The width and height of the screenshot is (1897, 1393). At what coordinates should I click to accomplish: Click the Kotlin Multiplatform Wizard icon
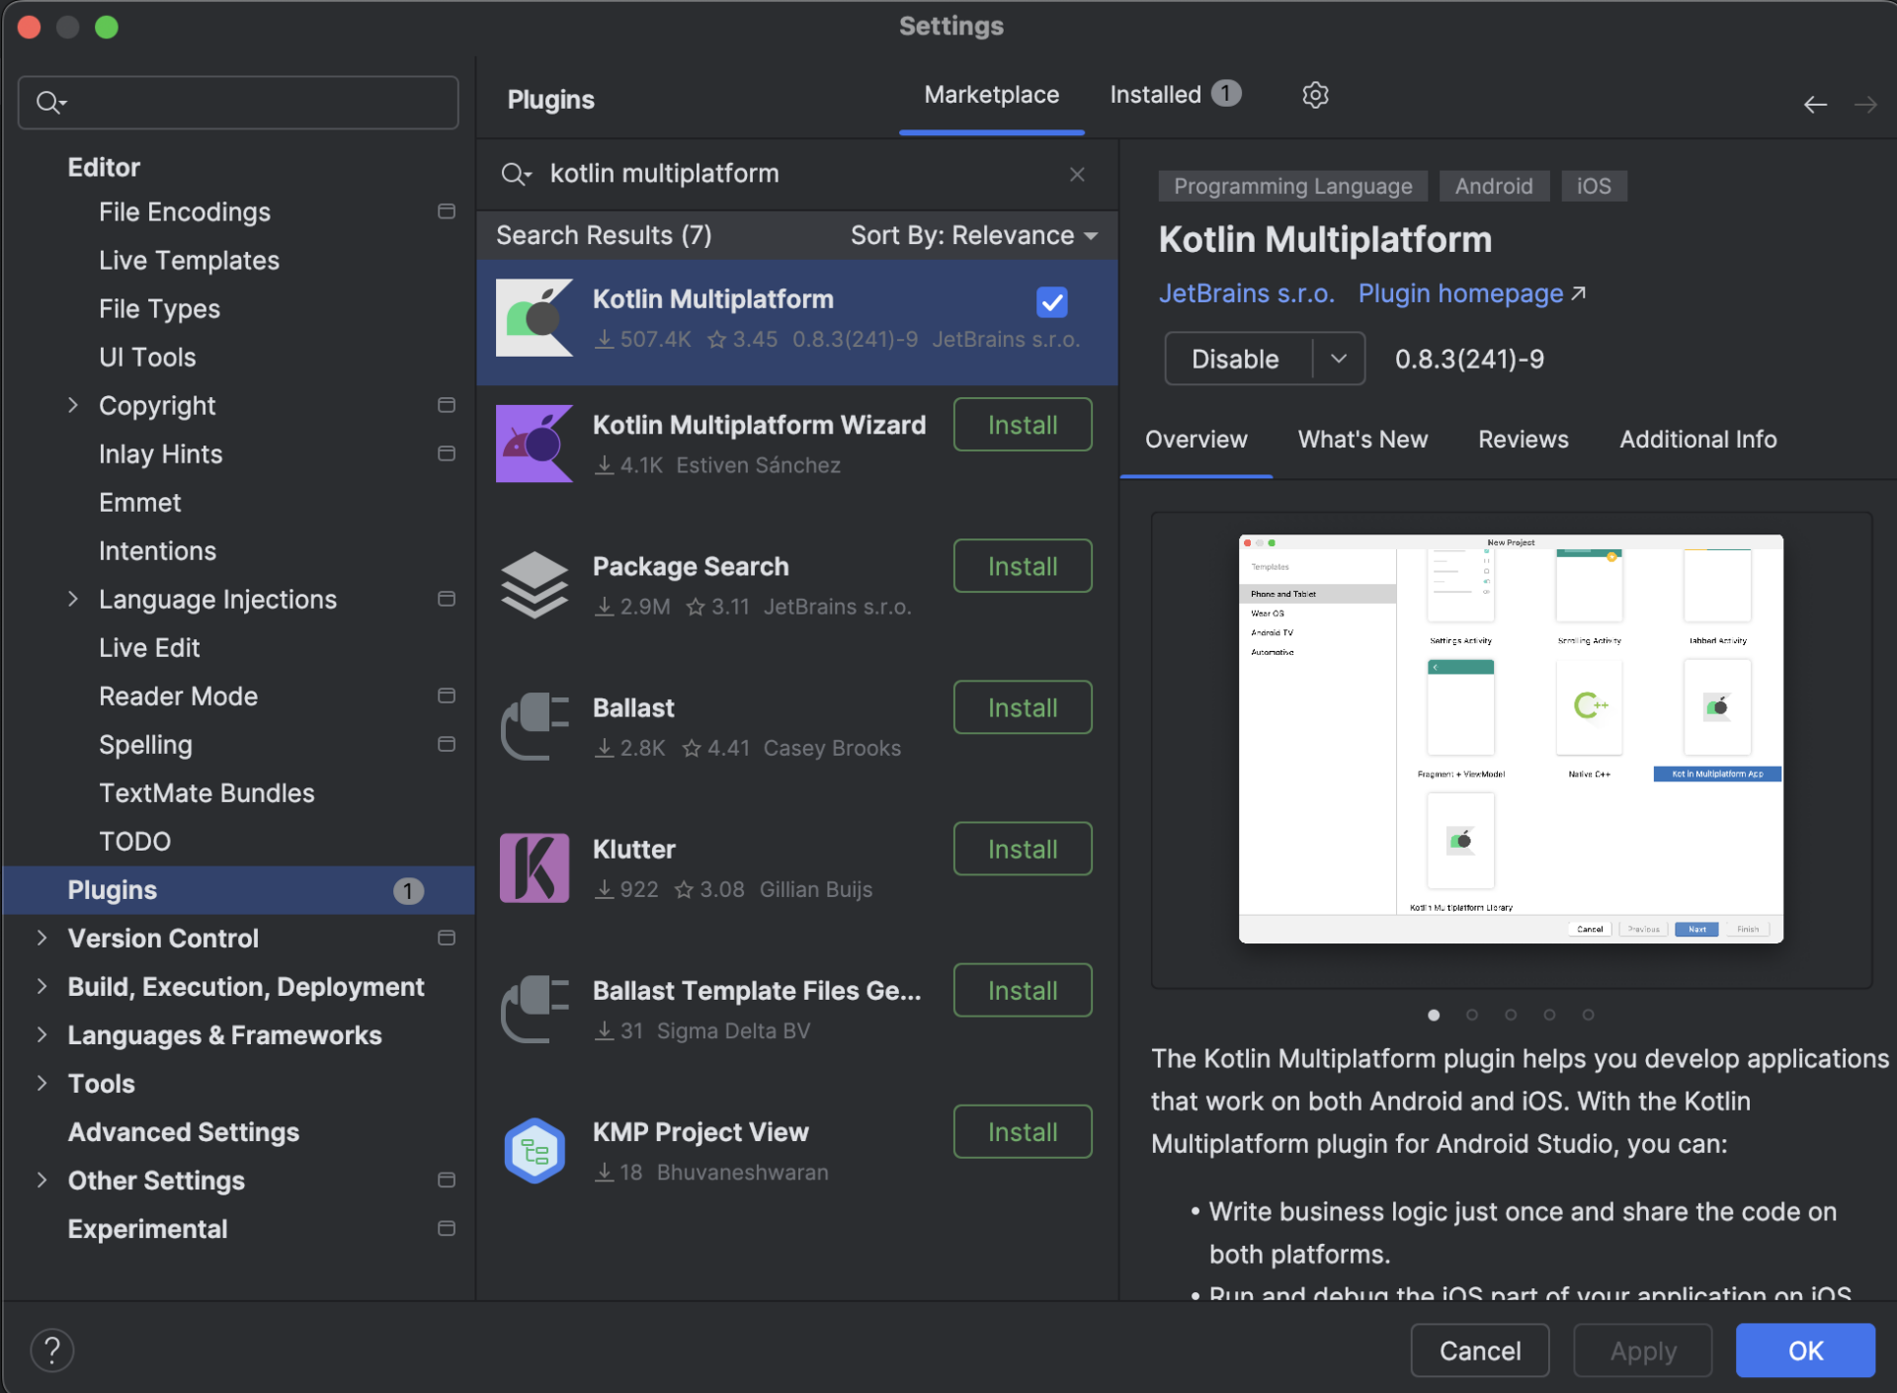pyautogui.click(x=534, y=444)
